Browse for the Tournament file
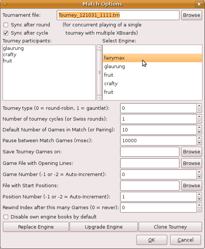The image size is (205, 249). (192, 15)
